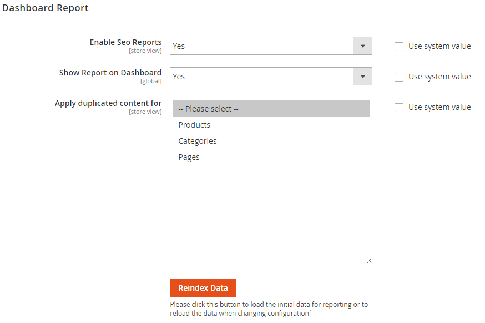Tick Use system value checkbox for Enable Seo Reports
Viewport: 485px width, 323px height.
399,47
